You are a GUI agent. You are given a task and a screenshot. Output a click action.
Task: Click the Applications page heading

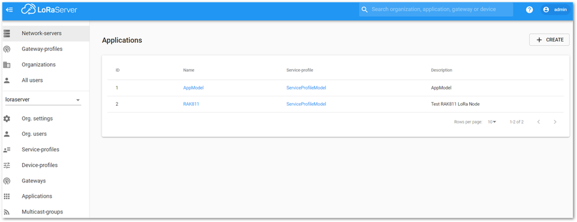pyautogui.click(x=122, y=40)
